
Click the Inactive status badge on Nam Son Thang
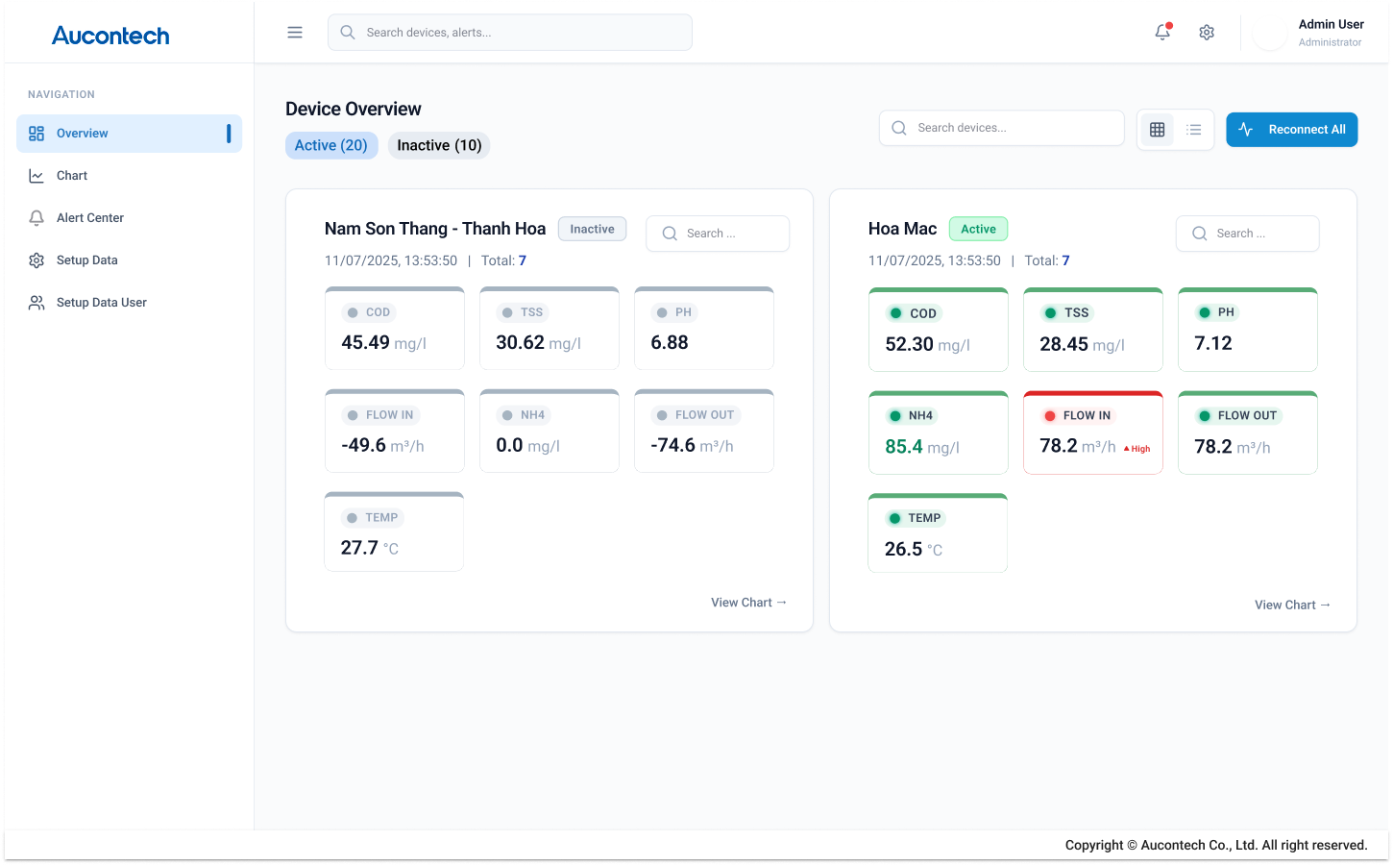[x=592, y=229]
